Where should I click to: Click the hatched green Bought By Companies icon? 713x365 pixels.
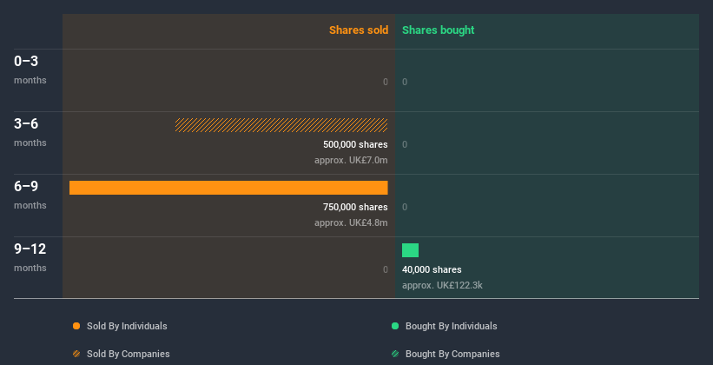(395, 354)
